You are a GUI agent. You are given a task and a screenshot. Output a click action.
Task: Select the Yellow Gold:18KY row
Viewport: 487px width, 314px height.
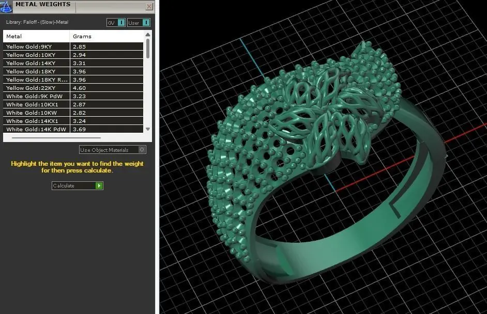pos(73,71)
